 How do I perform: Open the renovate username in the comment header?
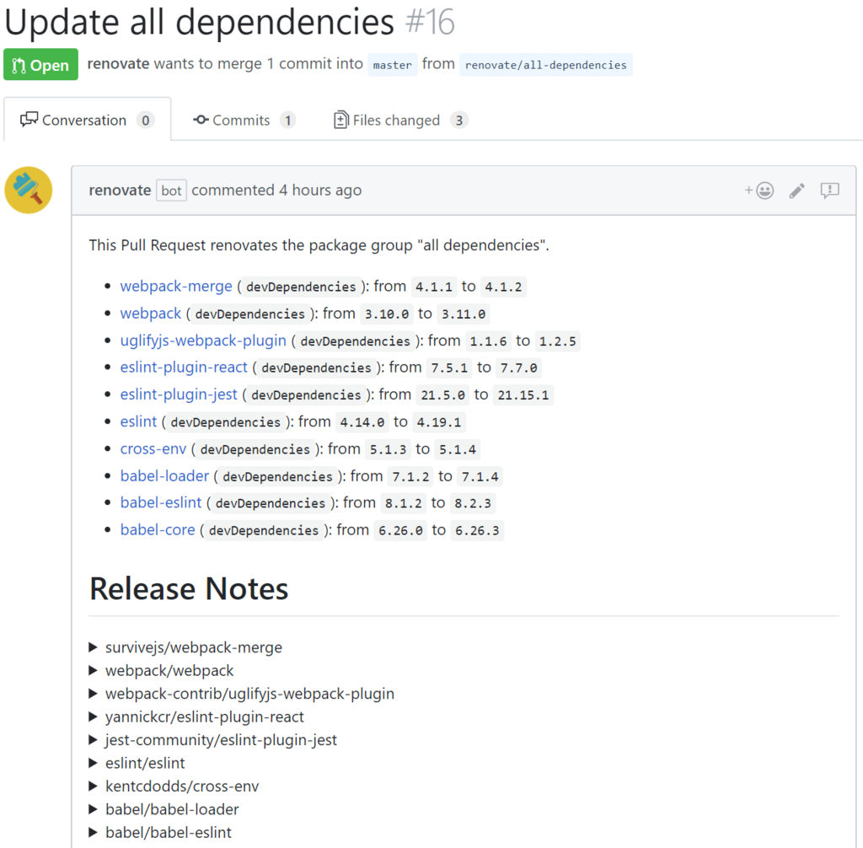(120, 191)
